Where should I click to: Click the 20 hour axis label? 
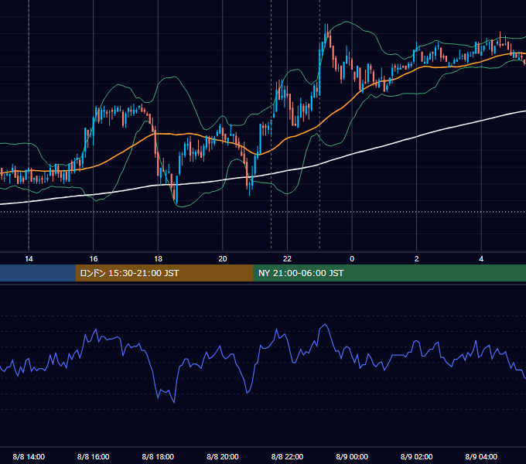(x=223, y=259)
